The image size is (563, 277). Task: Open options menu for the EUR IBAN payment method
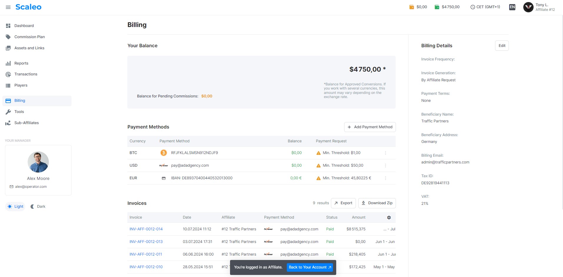[x=385, y=178]
